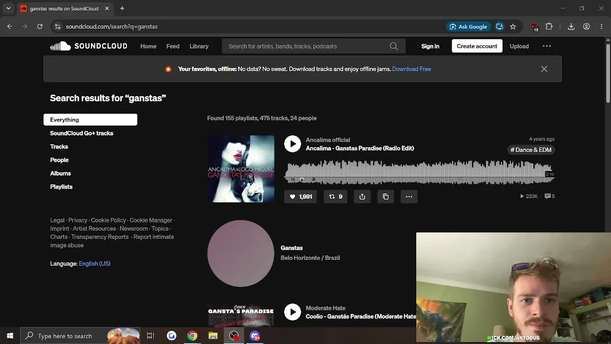This screenshot has height=344, width=611.
Task: Open the SoundCloud header three-dots menu
Action: [x=547, y=46]
